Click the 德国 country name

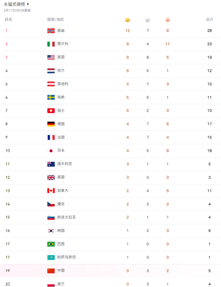pos(61,124)
